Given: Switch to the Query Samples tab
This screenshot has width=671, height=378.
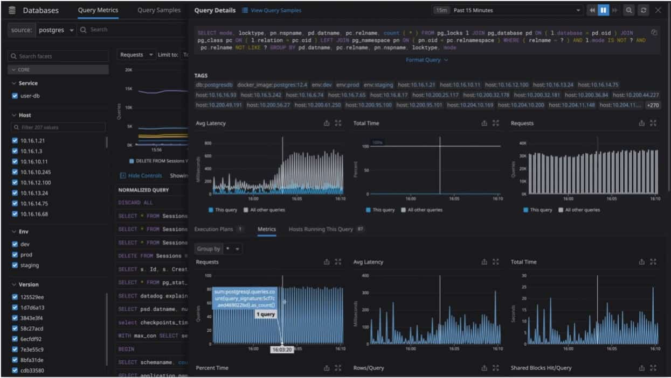Looking at the screenshot, I should click(x=159, y=10).
